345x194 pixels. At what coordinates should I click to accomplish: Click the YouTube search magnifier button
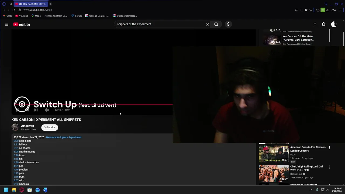tap(216, 24)
